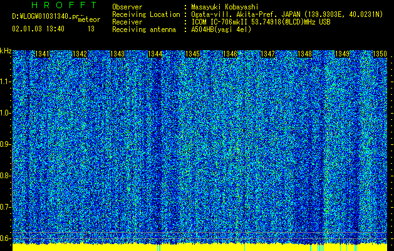
Task: Click time marker 1341
Action: pyautogui.click(x=42, y=54)
